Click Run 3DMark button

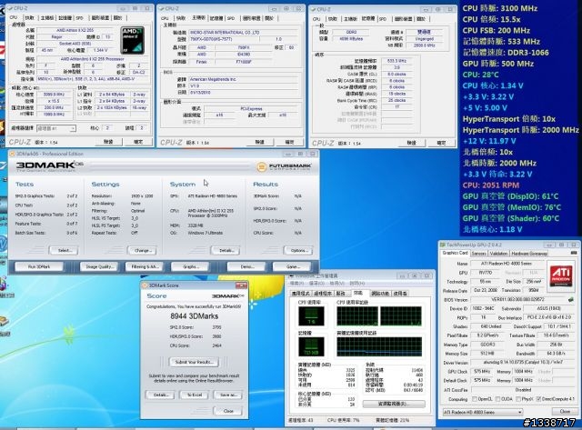point(39,266)
